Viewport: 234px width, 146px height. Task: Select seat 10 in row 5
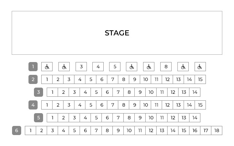(x=151, y=118)
